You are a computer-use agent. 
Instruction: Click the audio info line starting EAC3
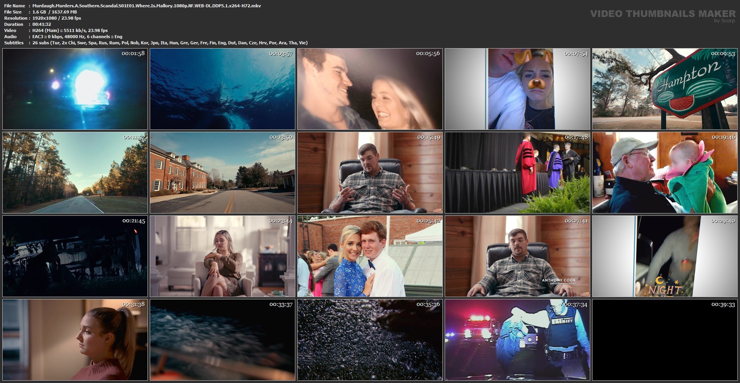coord(78,37)
